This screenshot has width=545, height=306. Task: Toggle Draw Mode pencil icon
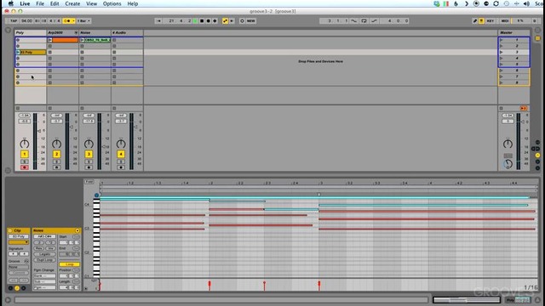coord(475,20)
